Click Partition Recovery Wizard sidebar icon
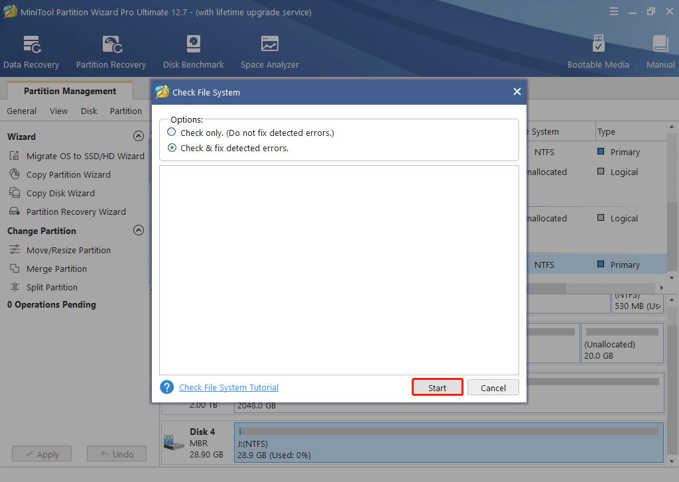 (x=15, y=211)
